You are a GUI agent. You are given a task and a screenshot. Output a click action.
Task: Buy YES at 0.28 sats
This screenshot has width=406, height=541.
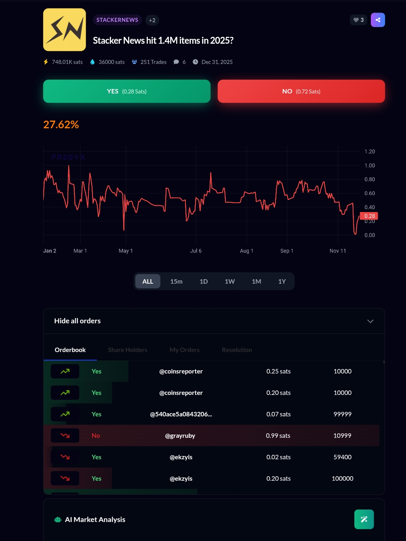tap(127, 91)
